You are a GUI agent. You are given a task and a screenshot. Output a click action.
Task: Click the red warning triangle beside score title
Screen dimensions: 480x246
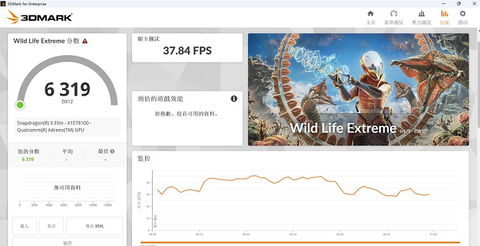(85, 41)
